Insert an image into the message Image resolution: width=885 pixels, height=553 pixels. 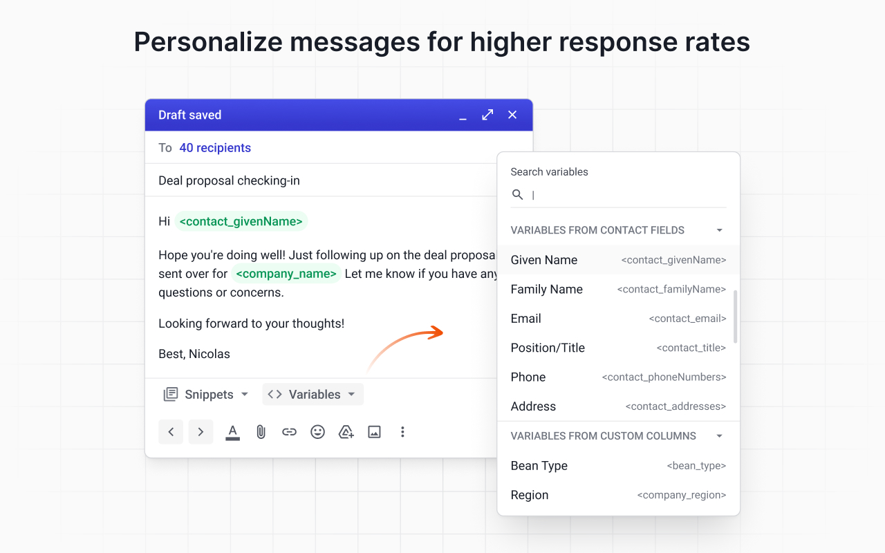(374, 431)
